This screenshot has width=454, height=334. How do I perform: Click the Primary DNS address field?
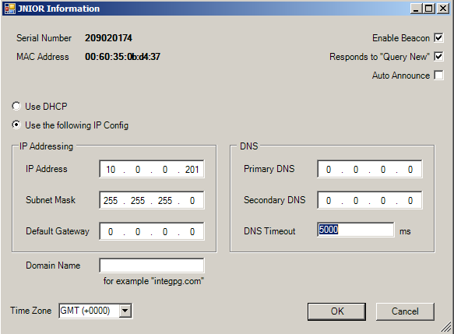click(370, 169)
